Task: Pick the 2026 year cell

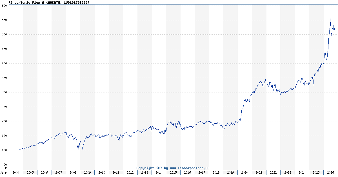Action: (330, 173)
